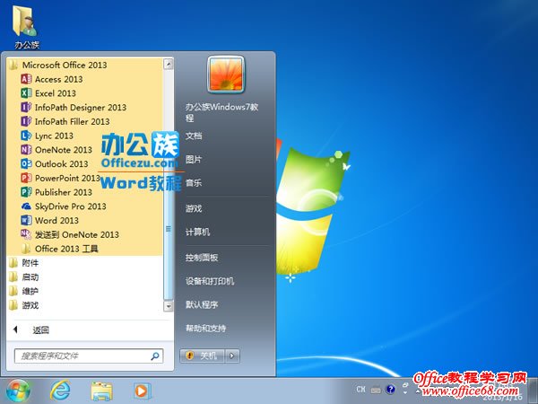Screen dimensions: 538x404
Task: Launch Word 2013 icon
Action: click(x=26, y=220)
